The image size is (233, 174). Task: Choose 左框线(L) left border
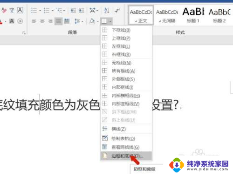click(x=126, y=46)
